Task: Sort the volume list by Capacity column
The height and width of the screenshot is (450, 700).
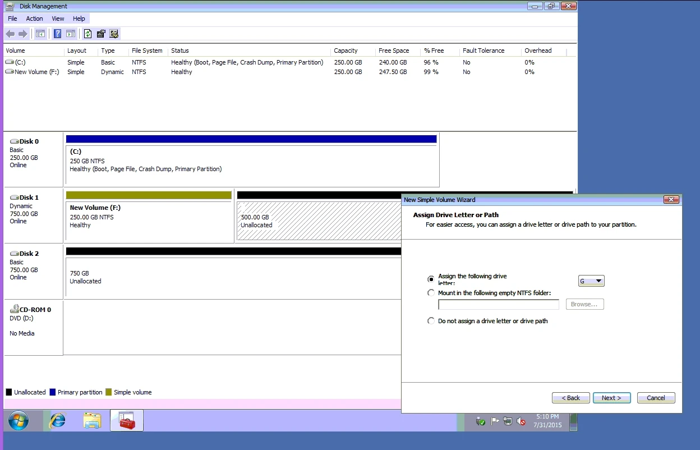Action: (x=346, y=51)
